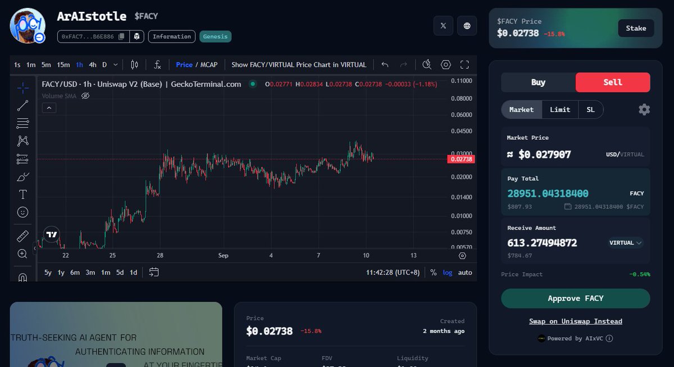Open the emoji icons tool
Screen dimensions: 674x367
23,212
